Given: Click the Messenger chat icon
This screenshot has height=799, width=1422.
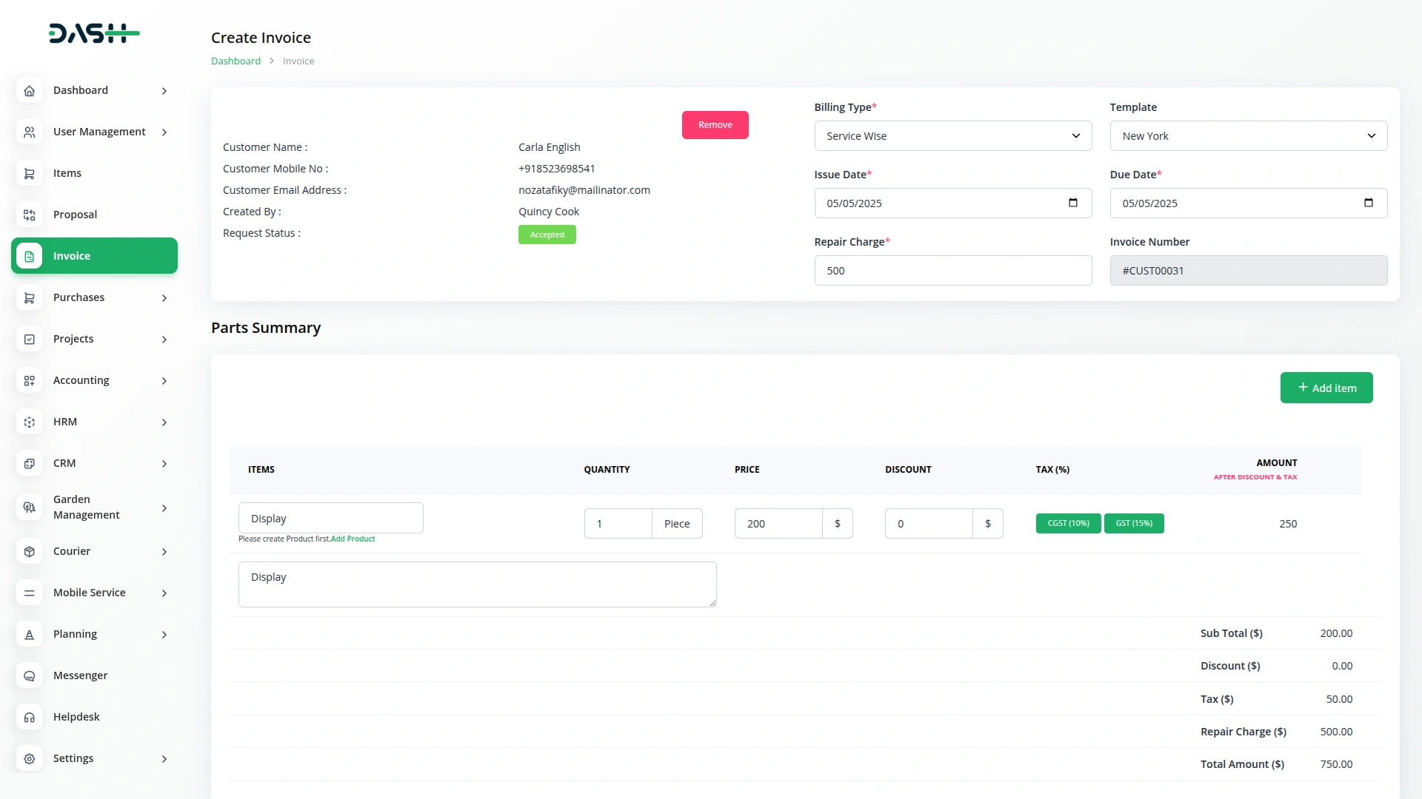Looking at the screenshot, I should click(29, 675).
